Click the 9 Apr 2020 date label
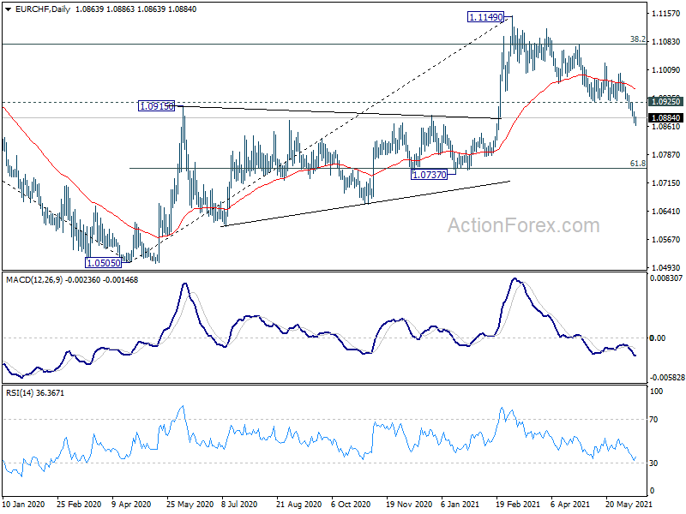The image size is (686, 514). [x=131, y=505]
